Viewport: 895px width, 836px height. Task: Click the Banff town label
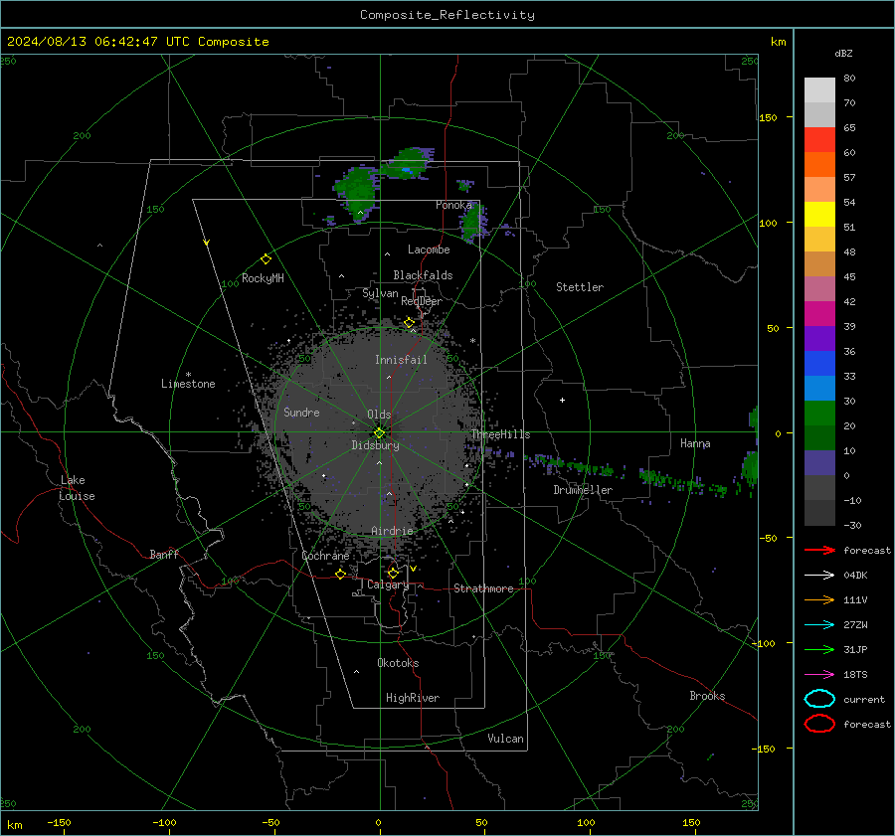[x=164, y=554]
